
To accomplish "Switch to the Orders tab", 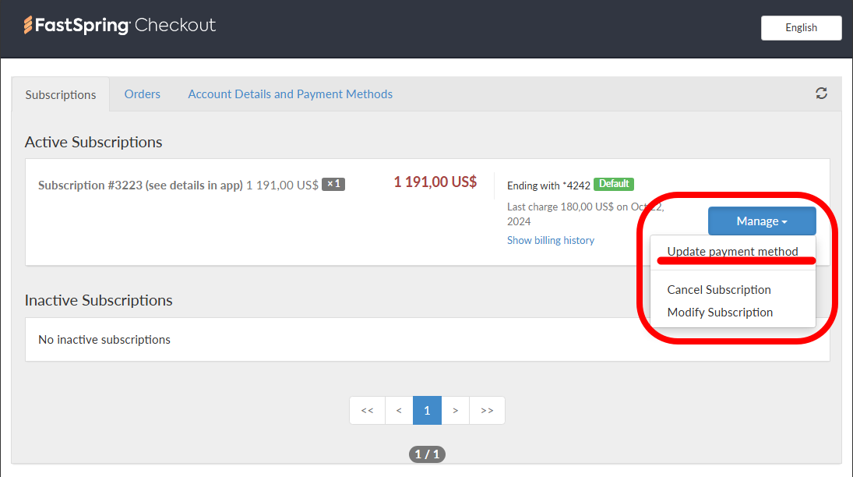I will [x=142, y=94].
